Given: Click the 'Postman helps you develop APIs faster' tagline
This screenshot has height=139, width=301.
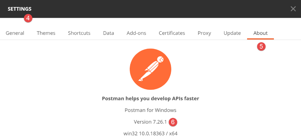Looking at the screenshot, I should [150, 99].
